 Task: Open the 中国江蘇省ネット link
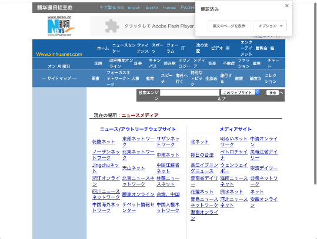(168, 168)
